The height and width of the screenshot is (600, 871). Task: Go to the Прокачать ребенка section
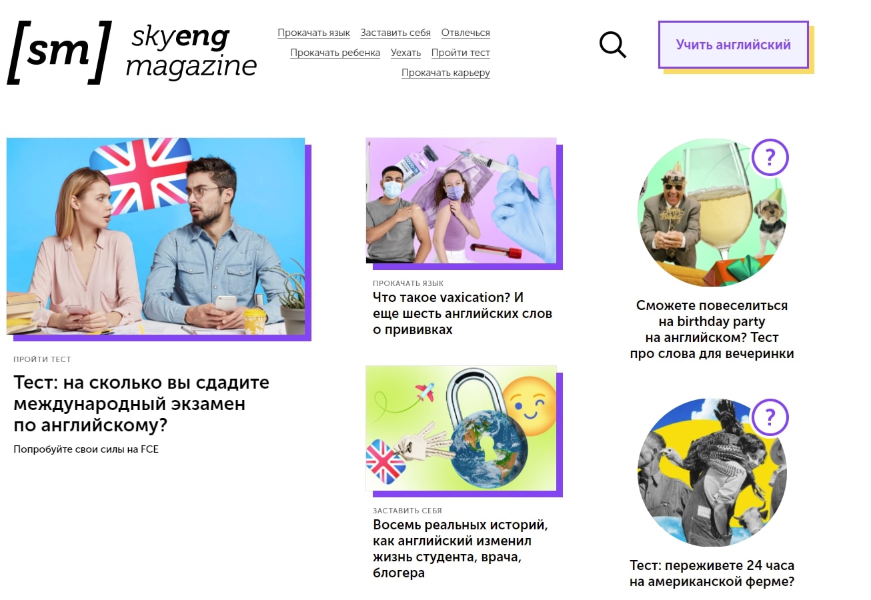[x=335, y=53]
